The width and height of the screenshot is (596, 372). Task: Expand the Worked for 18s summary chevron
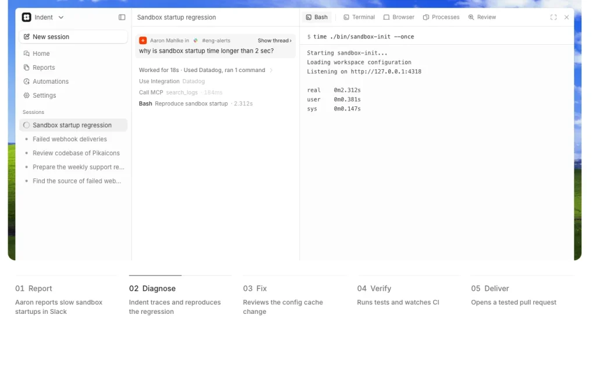(271, 70)
